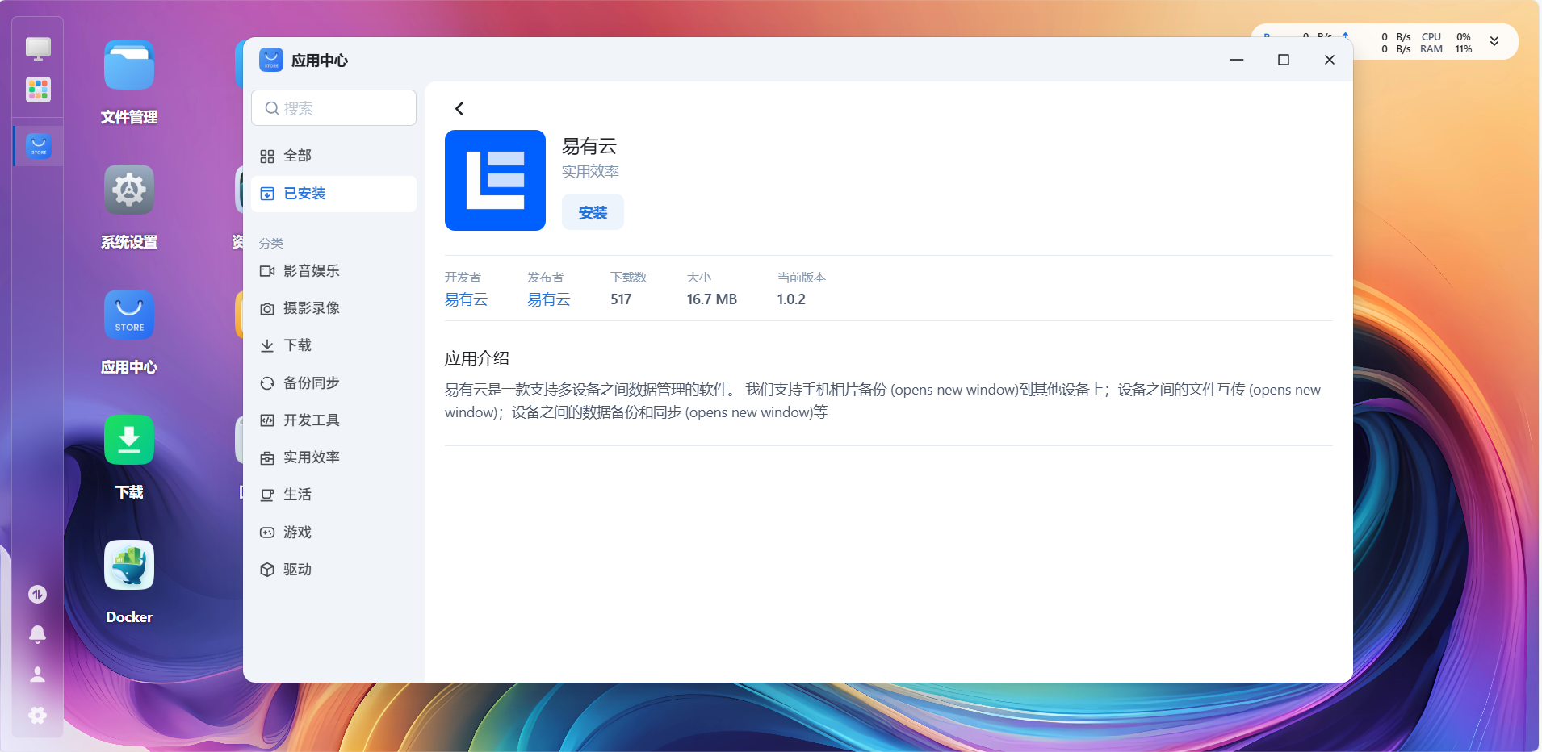
Task: Click the 易有云 app logo
Action: point(495,180)
